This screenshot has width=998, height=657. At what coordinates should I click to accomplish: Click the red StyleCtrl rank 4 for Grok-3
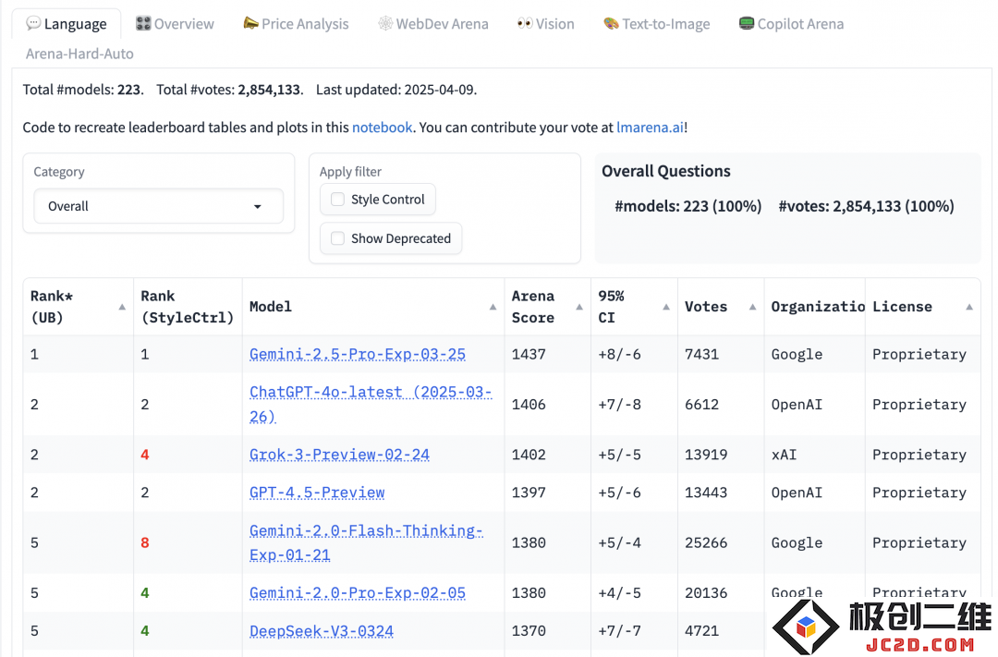point(145,455)
